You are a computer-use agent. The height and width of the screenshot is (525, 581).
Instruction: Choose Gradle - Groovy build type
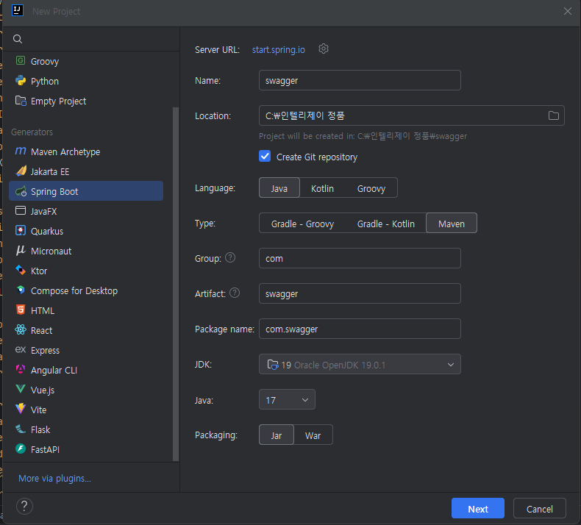pos(302,224)
